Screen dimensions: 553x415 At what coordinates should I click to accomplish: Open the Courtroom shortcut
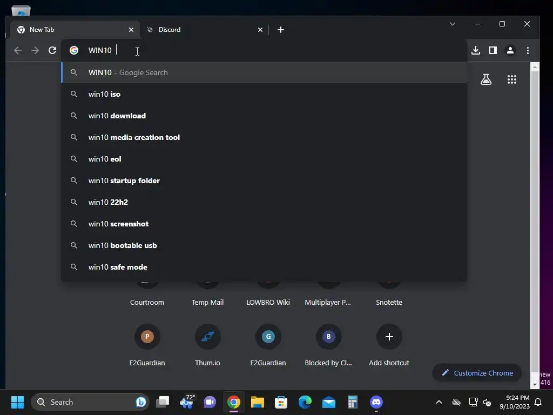point(147,302)
